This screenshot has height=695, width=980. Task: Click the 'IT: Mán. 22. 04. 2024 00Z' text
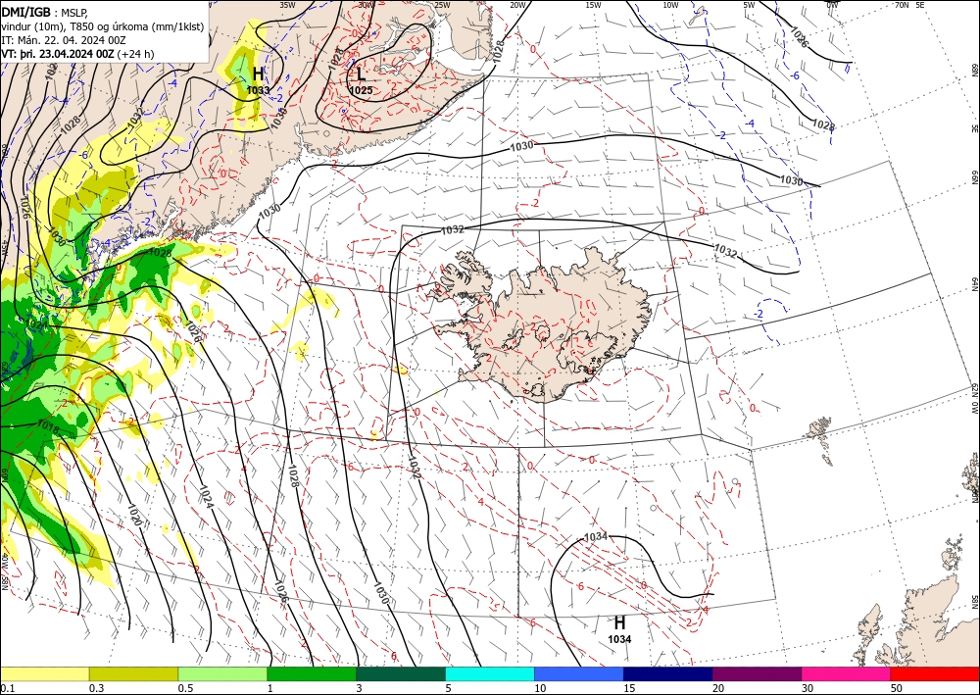click(64, 40)
